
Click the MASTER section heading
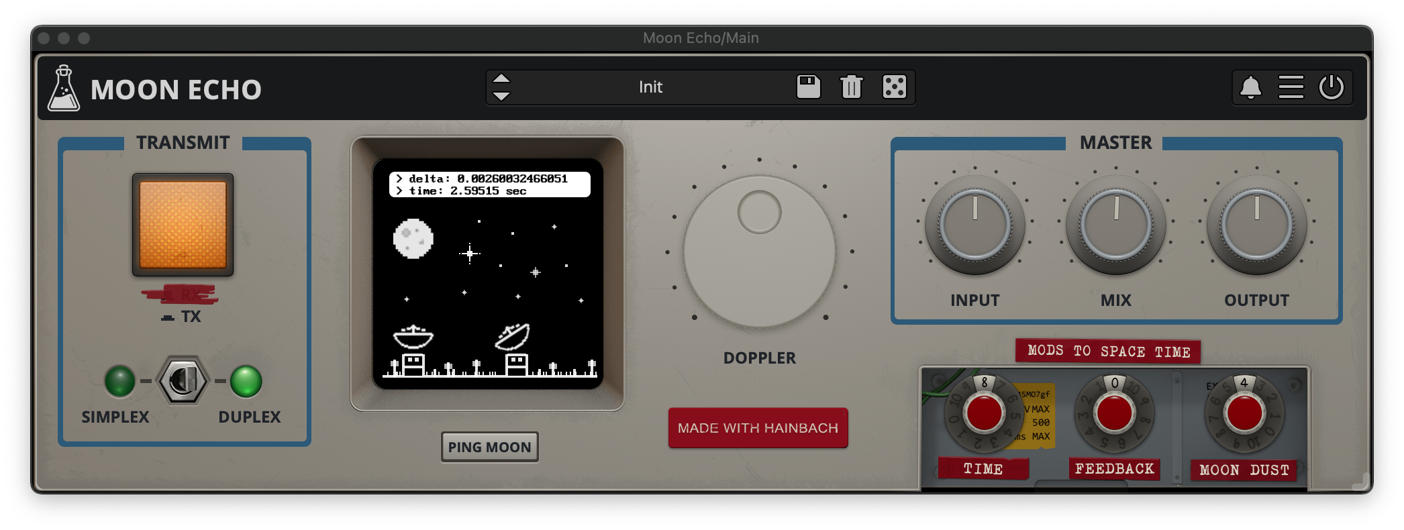[1115, 143]
